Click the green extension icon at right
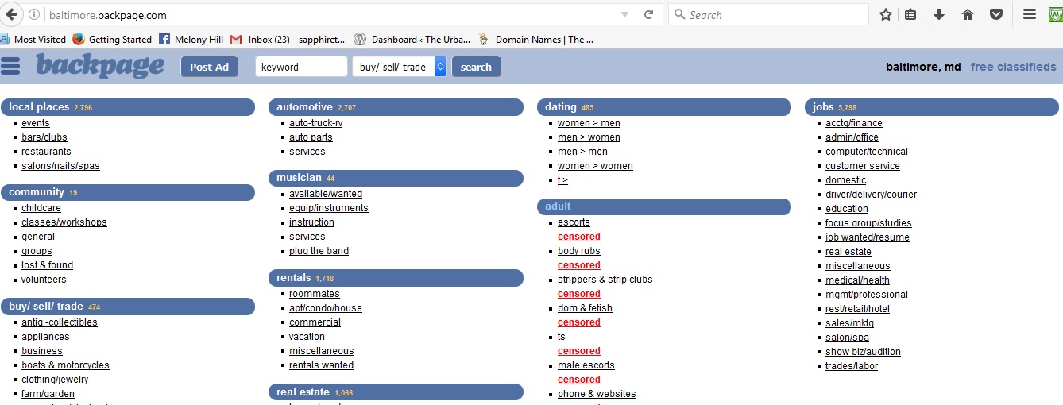 click(x=1055, y=14)
